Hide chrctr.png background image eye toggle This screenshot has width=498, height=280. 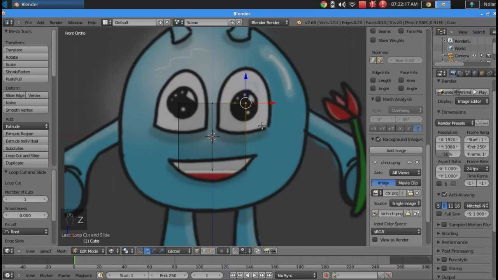[x=410, y=163]
